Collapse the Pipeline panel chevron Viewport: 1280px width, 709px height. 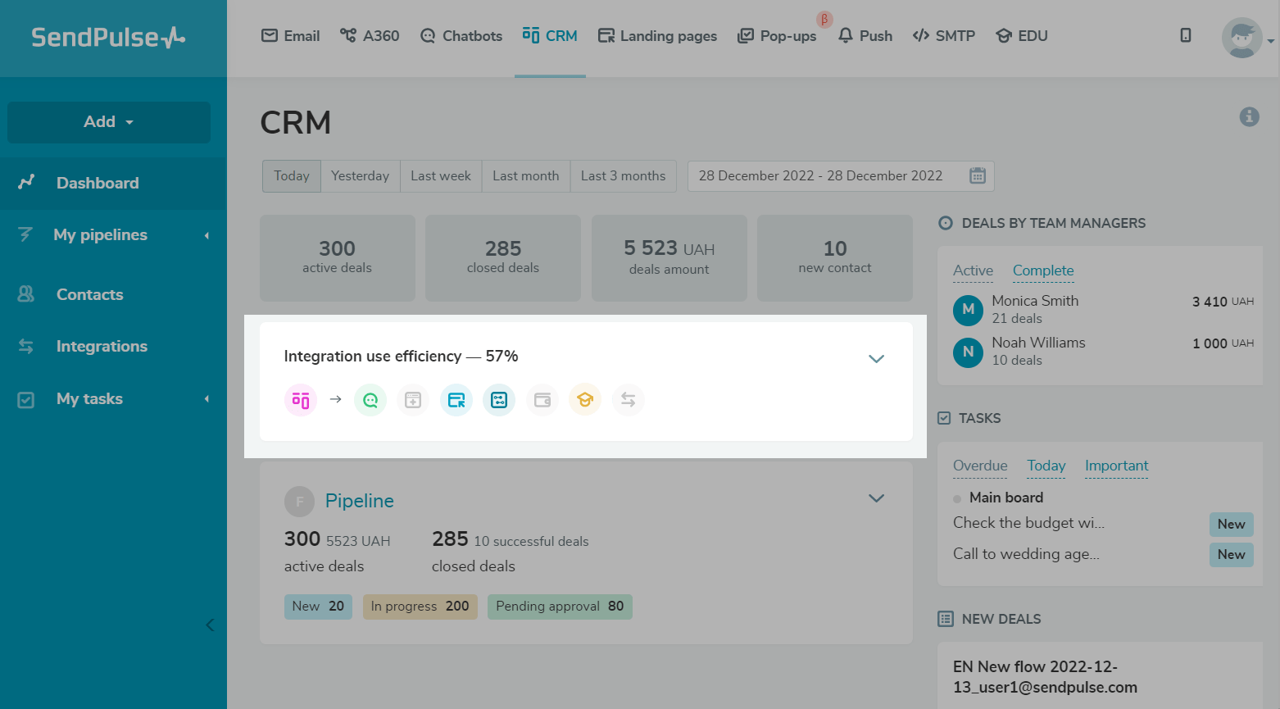click(x=876, y=498)
